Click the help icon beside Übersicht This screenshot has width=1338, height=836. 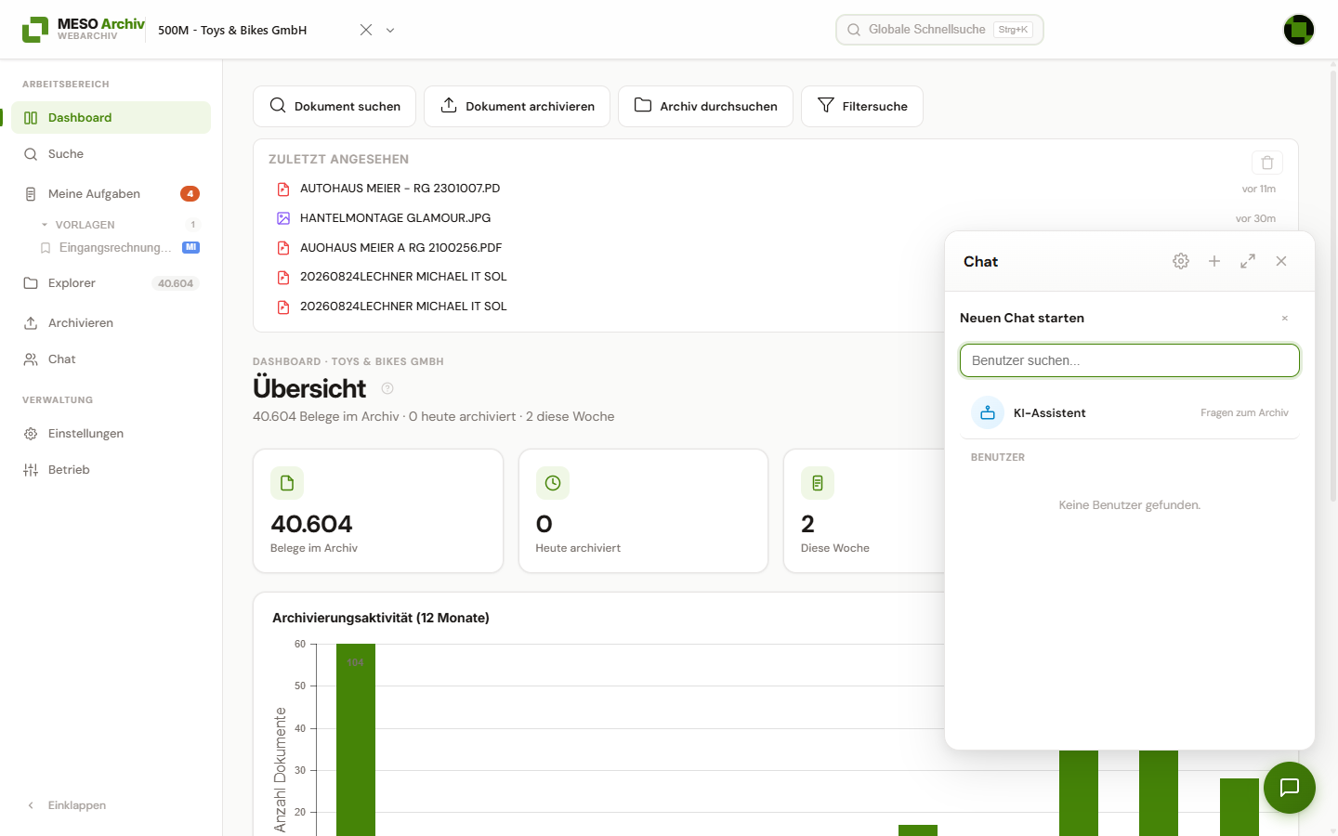point(387,388)
